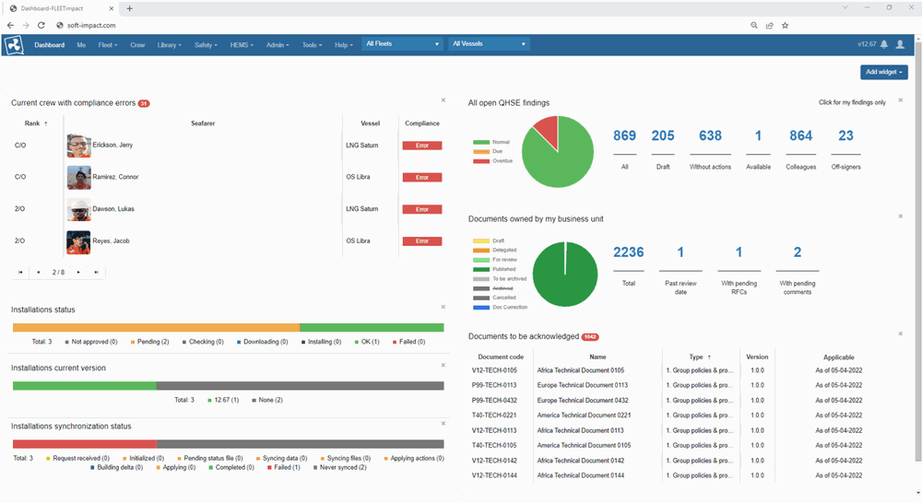The height and width of the screenshot is (503, 922).
Task: Expand the Fleet menu
Action: click(x=108, y=45)
